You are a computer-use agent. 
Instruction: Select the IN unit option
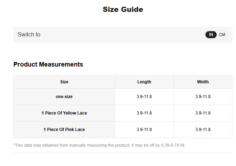211,35
